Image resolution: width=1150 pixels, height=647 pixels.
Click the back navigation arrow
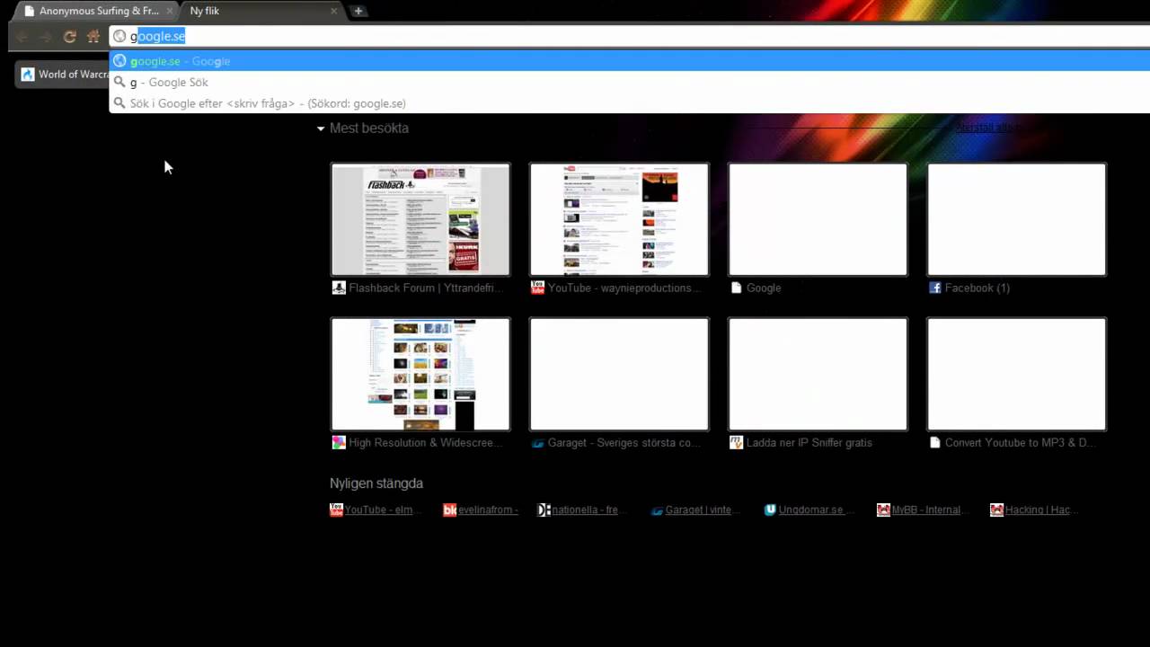tap(22, 37)
